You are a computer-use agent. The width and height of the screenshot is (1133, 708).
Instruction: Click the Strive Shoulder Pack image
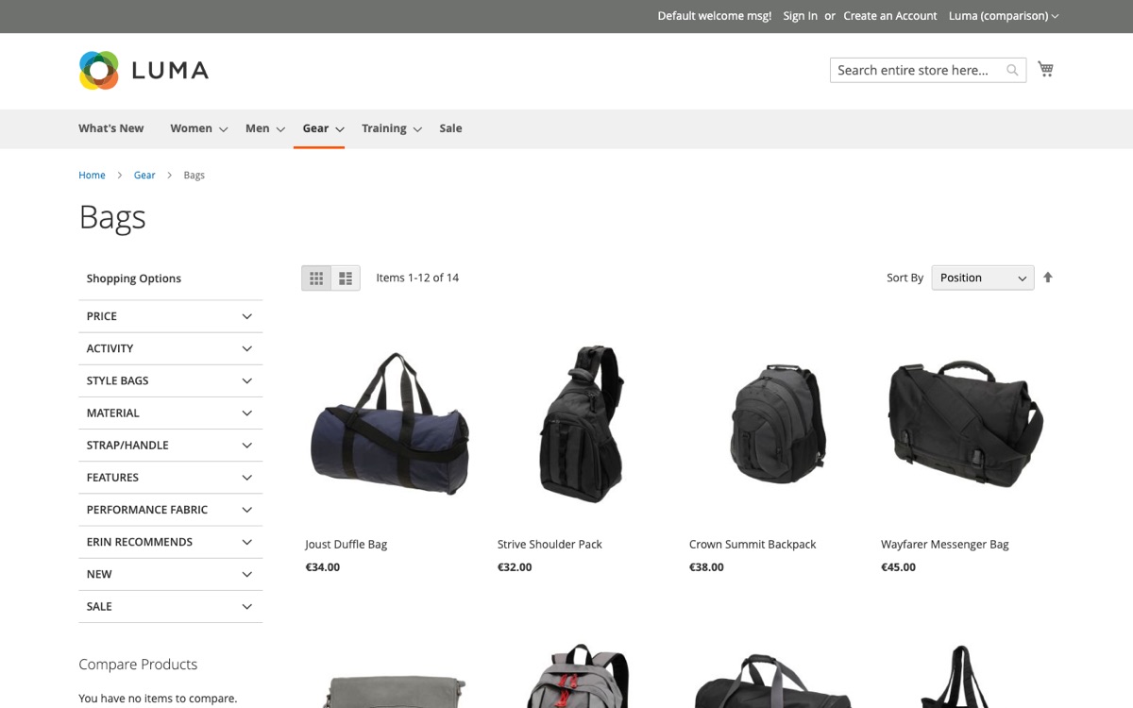pos(582,425)
